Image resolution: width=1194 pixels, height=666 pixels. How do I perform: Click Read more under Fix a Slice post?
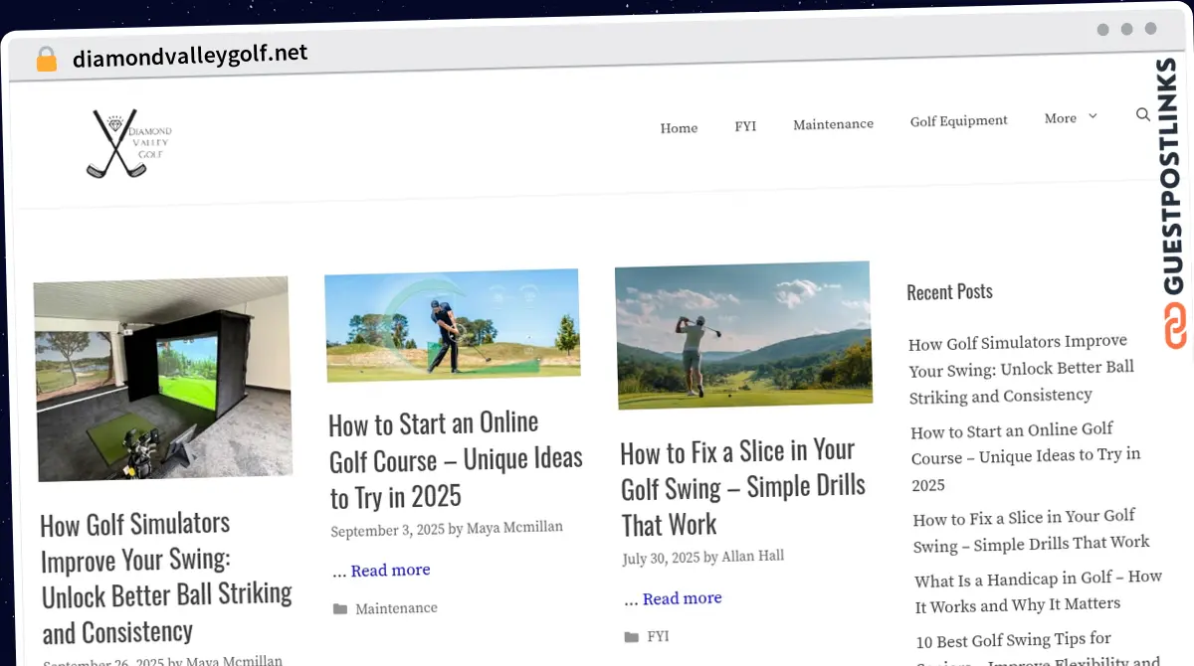click(682, 598)
